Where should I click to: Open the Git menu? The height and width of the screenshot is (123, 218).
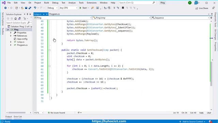click(30, 3)
